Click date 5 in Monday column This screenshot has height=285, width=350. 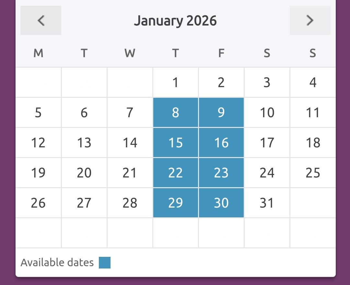pos(38,112)
